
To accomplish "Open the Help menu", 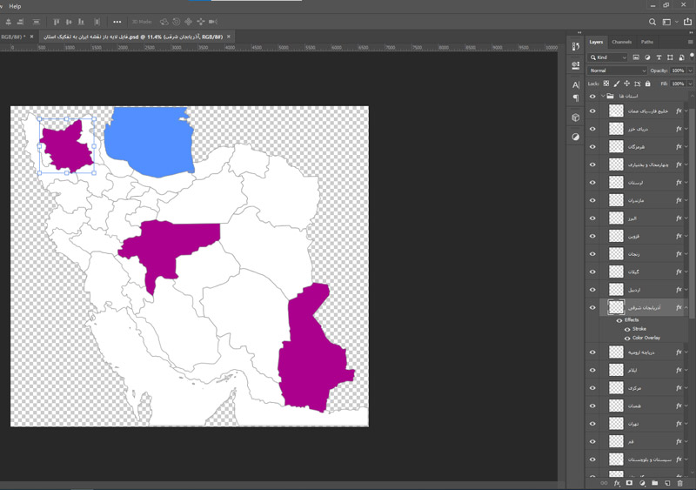I will tap(15, 6).
